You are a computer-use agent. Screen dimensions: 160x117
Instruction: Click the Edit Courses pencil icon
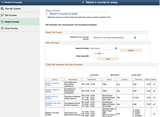coord(2,15)
